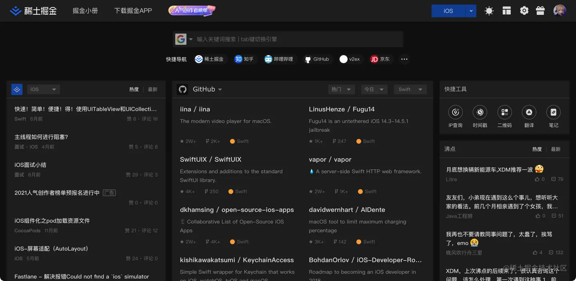
Task: Click the 稀土掘金 logo in header
Action: pyautogui.click(x=33, y=11)
